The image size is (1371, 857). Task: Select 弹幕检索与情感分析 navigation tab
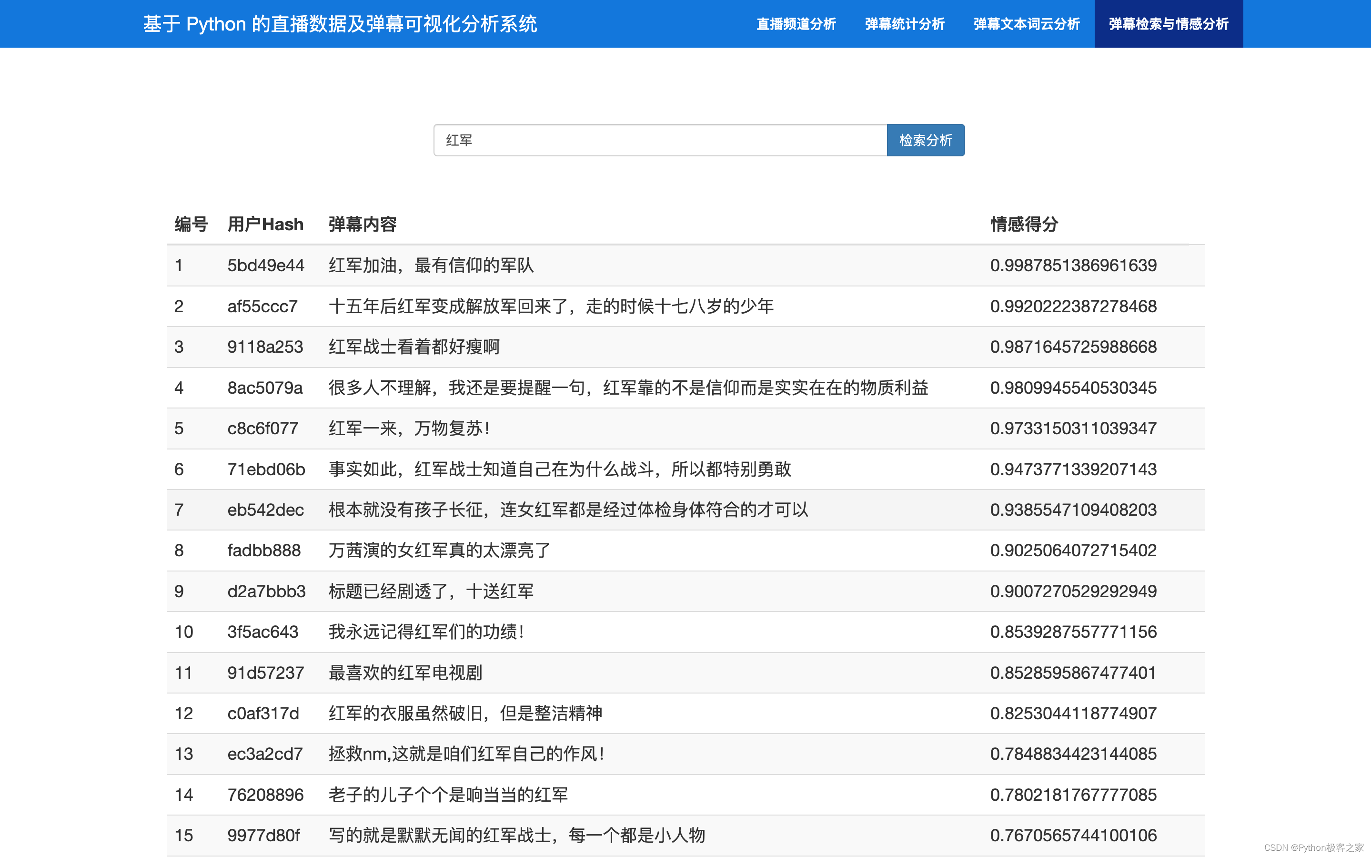pyautogui.click(x=1168, y=24)
